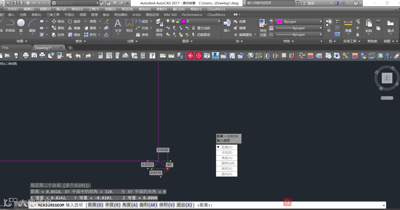Select the Trim (修剪) tool
Screen dimensions: 400x210
[90, 21]
